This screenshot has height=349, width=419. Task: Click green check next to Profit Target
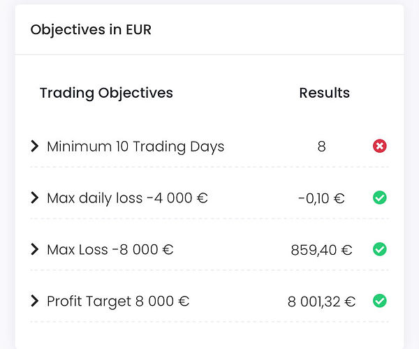click(x=379, y=301)
